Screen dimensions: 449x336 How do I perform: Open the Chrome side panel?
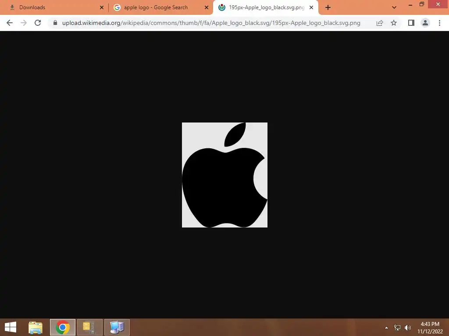coord(411,23)
